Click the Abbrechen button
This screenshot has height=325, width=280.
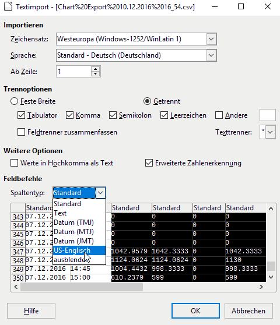pyautogui.click(x=249, y=310)
